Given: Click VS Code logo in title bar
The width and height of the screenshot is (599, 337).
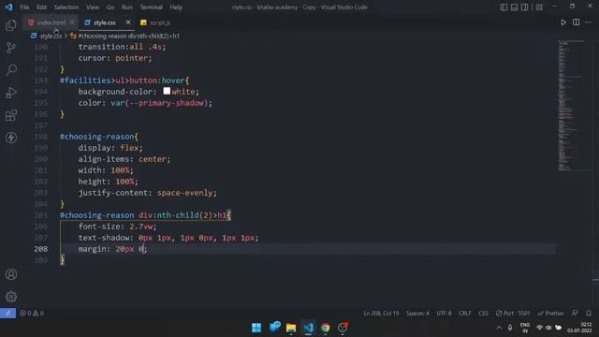Looking at the screenshot, I should click(x=8, y=7).
